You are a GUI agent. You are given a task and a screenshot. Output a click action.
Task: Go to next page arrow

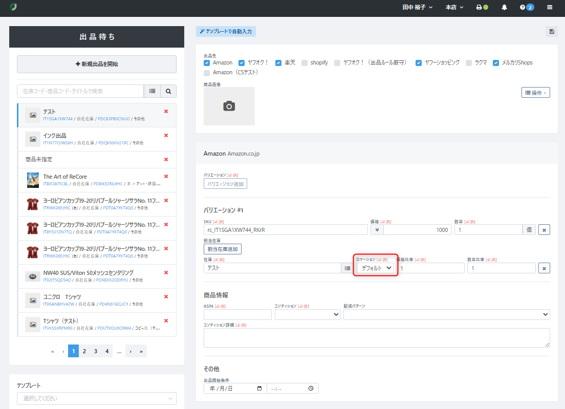pyautogui.click(x=131, y=351)
